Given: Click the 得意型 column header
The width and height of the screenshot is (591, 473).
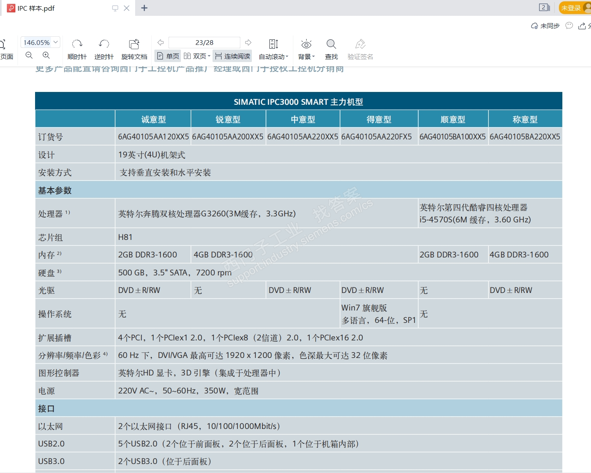Looking at the screenshot, I should click(x=379, y=119).
